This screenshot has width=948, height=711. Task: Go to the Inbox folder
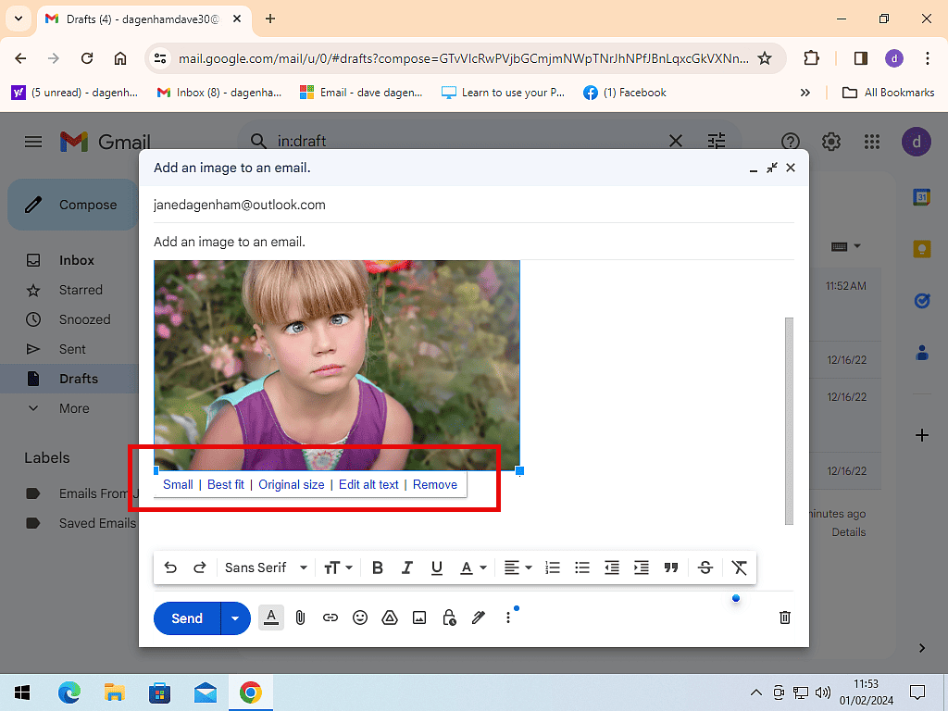pos(77,260)
